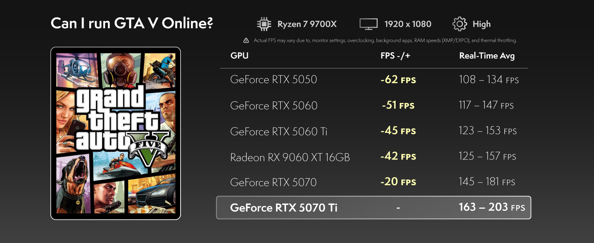
Task: Select the GeForce RTX 5050 row
Action: [374, 79]
